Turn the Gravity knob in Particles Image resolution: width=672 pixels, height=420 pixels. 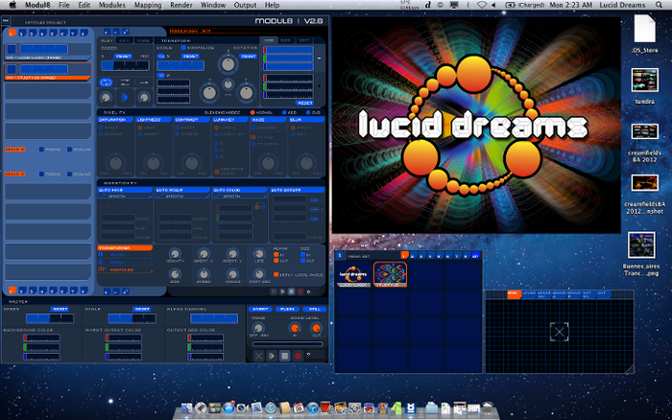click(175, 253)
